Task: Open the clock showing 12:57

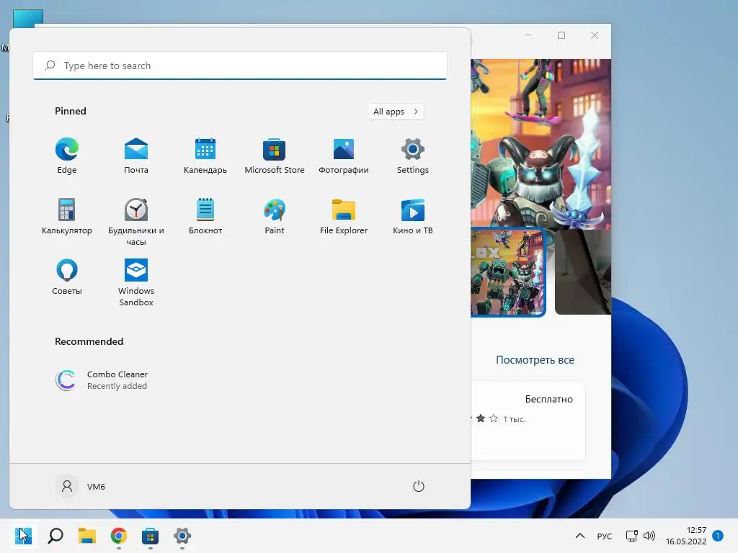Action: (x=686, y=536)
